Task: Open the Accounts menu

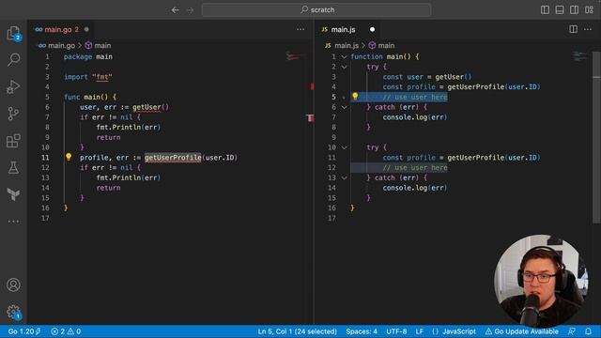Action: (x=13, y=284)
